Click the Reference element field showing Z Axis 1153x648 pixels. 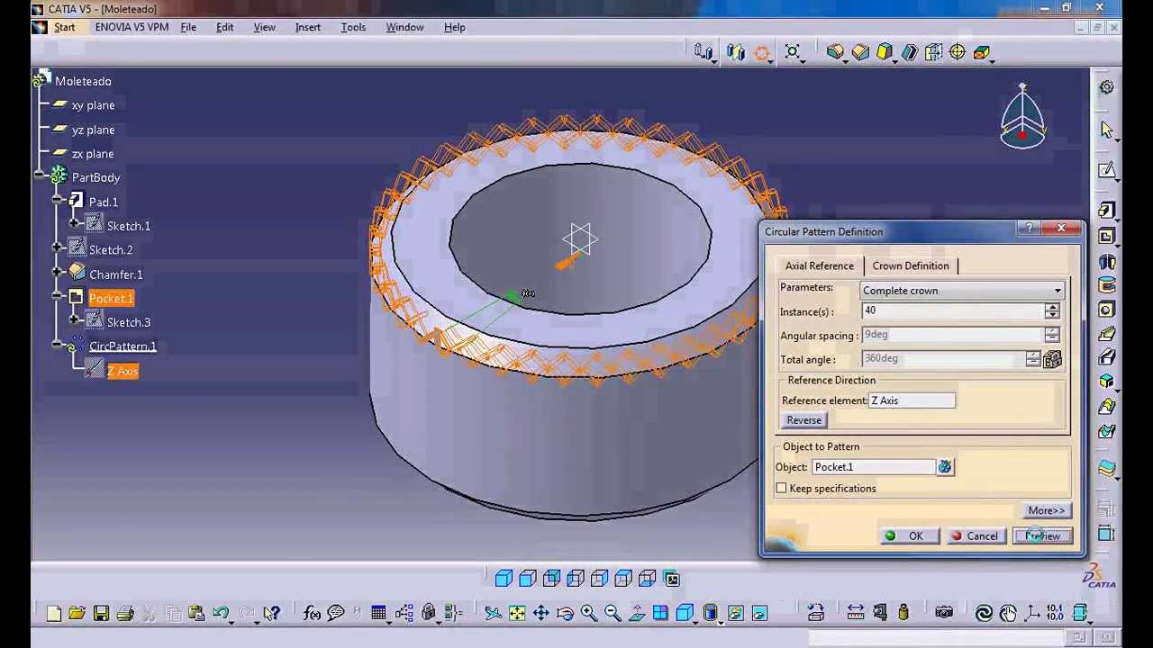pyautogui.click(x=912, y=400)
